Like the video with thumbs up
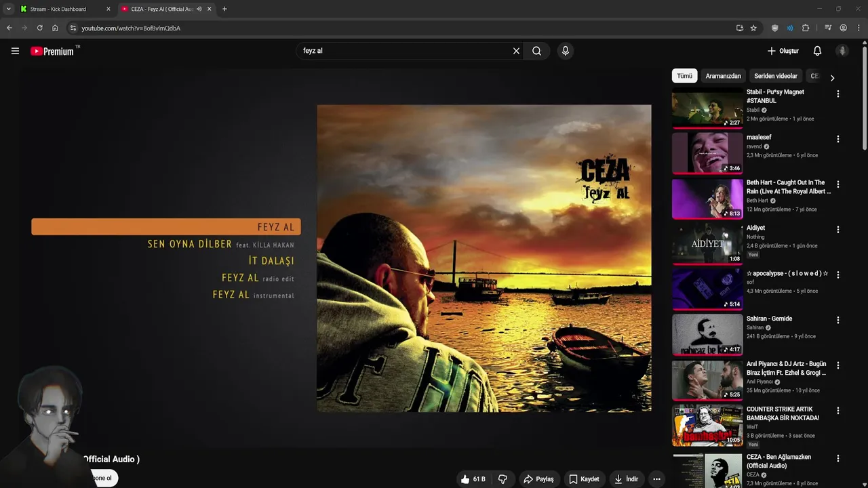Image resolution: width=868 pixels, height=488 pixels. 473,479
